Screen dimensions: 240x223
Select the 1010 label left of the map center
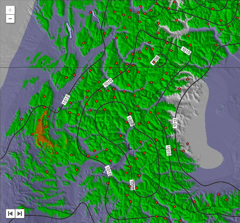(x=108, y=82)
